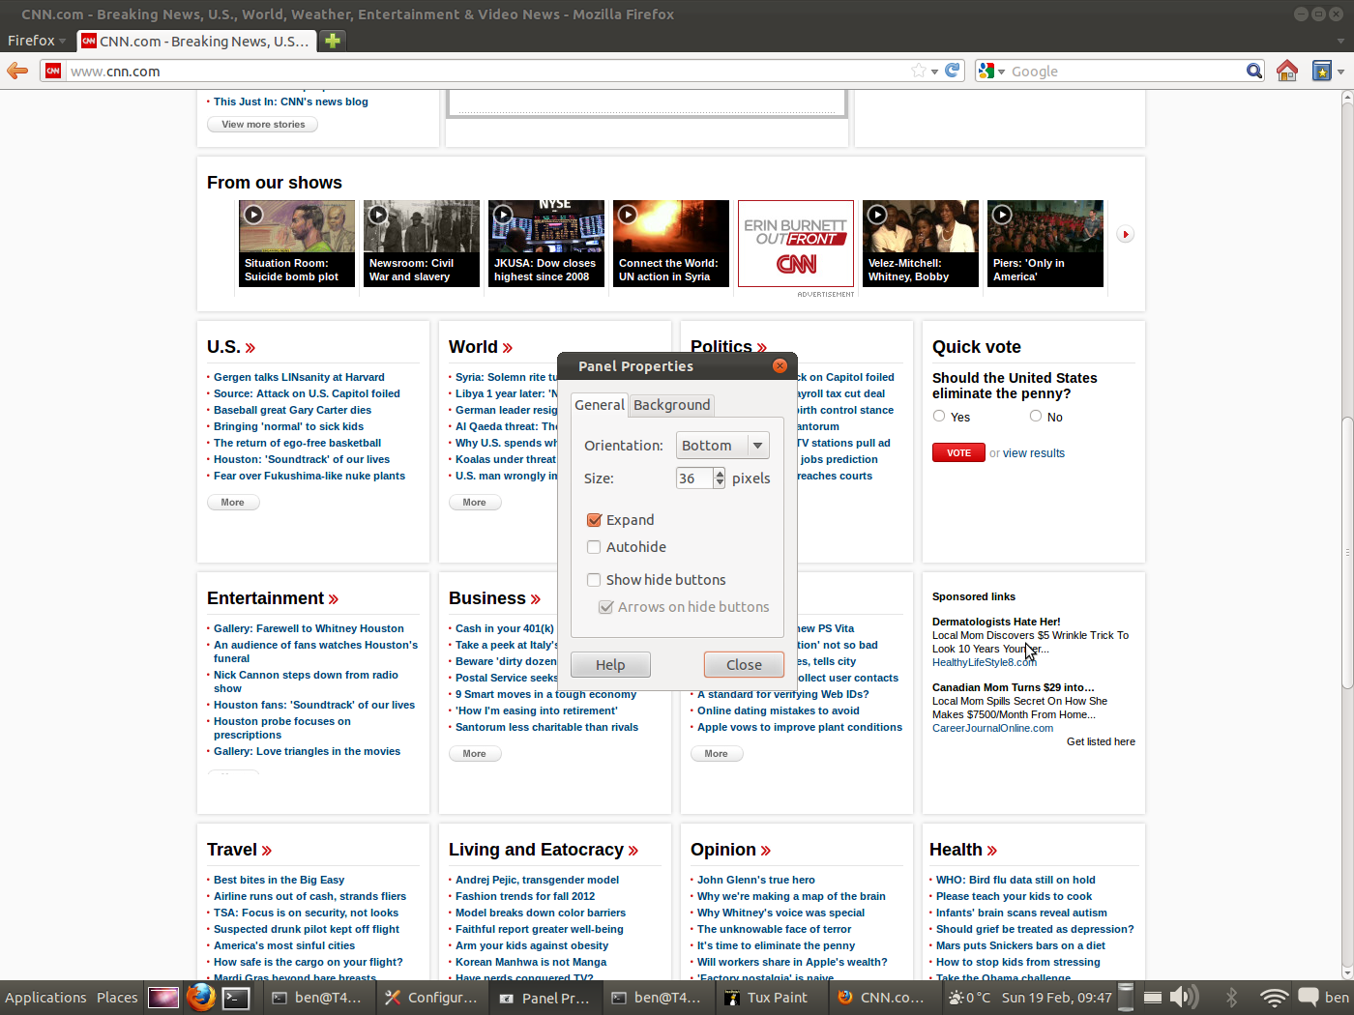
Task: Toggle Arrows on hide buttons checkbox
Action: (x=605, y=607)
